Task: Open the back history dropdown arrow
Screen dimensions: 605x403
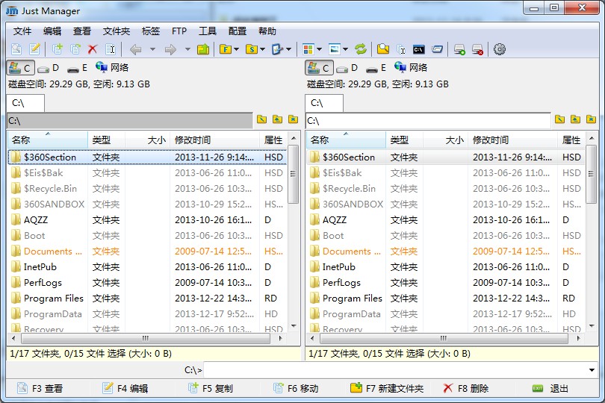Action: pyautogui.click(x=153, y=49)
